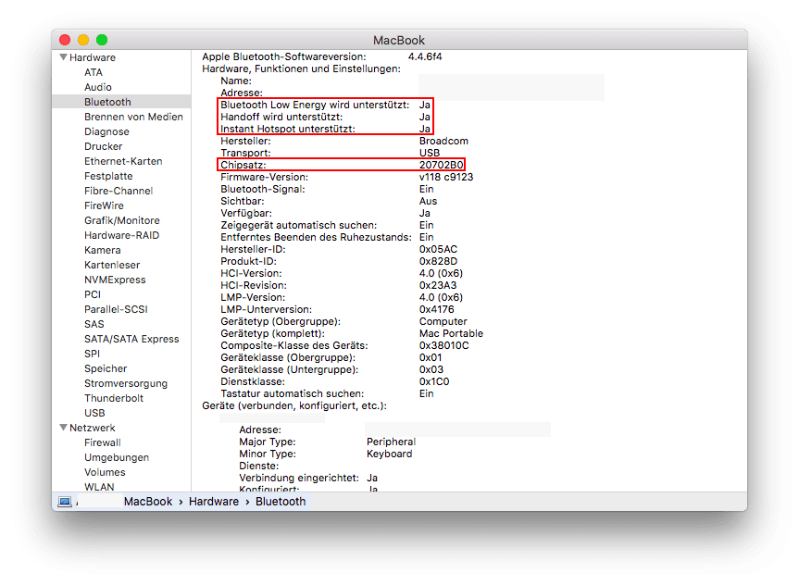799x585 pixels.
Task: Click the LMP-Unterversion value 0x4176
Action: (x=436, y=309)
